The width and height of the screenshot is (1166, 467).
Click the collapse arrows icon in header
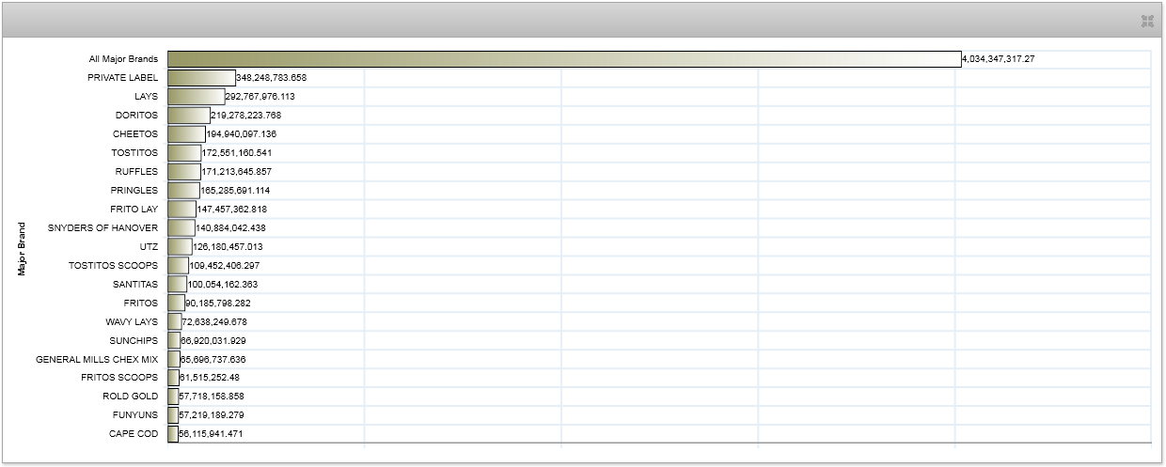point(1147,21)
